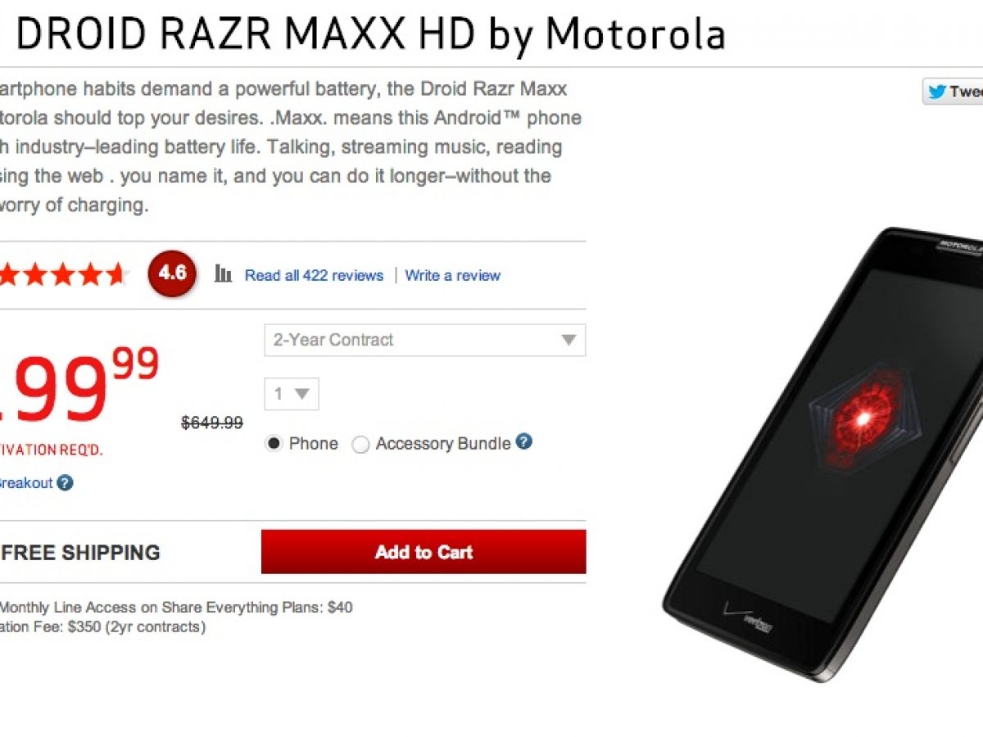Open the 2-Year Contract dropdown
The image size is (983, 737).
pyautogui.click(x=425, y=340)
